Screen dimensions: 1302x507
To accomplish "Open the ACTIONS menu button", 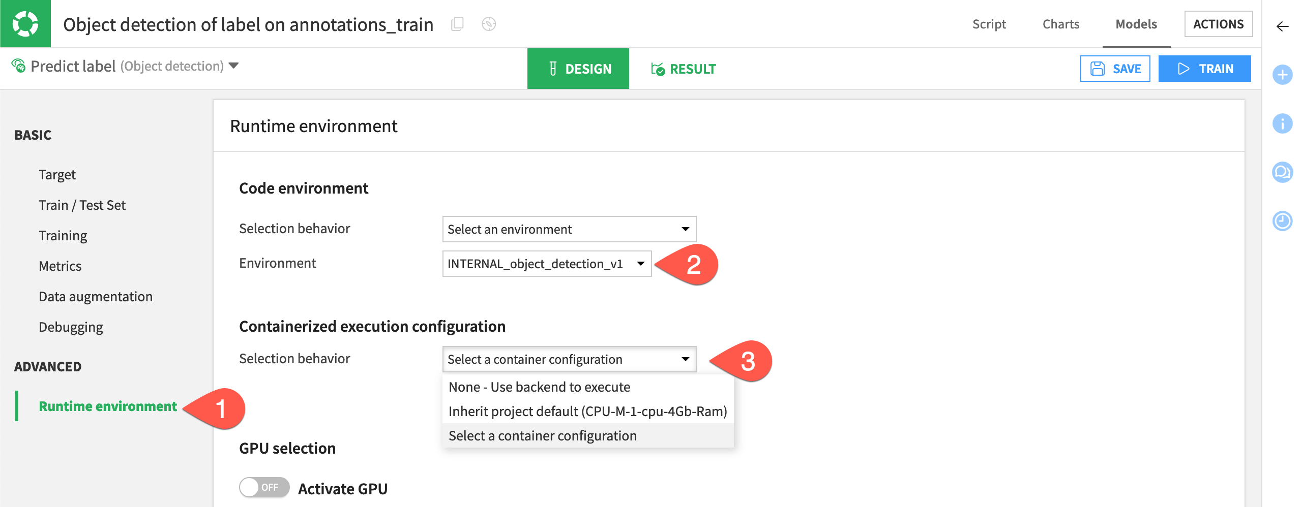I will pos(1218,24).
